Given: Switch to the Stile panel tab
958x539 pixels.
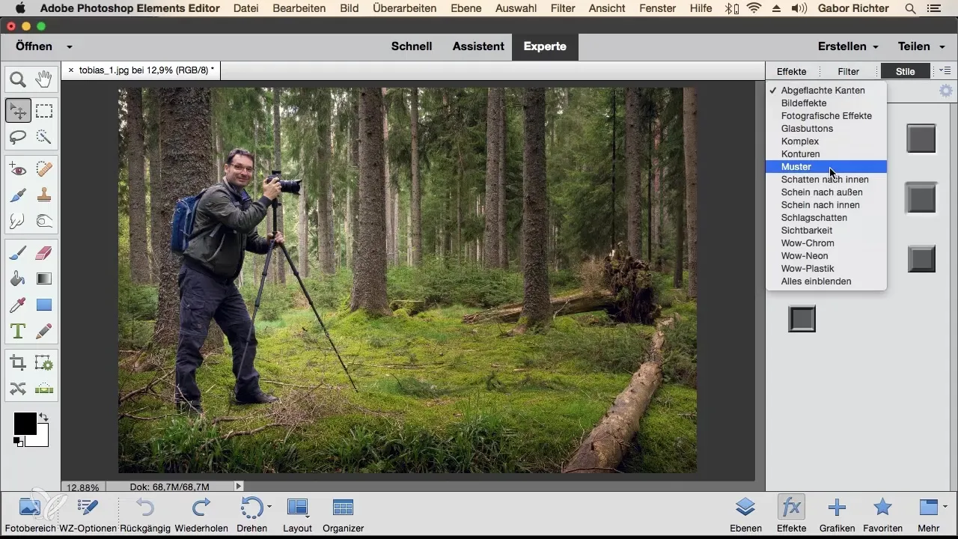Looking at the screenshot, I should tap(906, 71).
